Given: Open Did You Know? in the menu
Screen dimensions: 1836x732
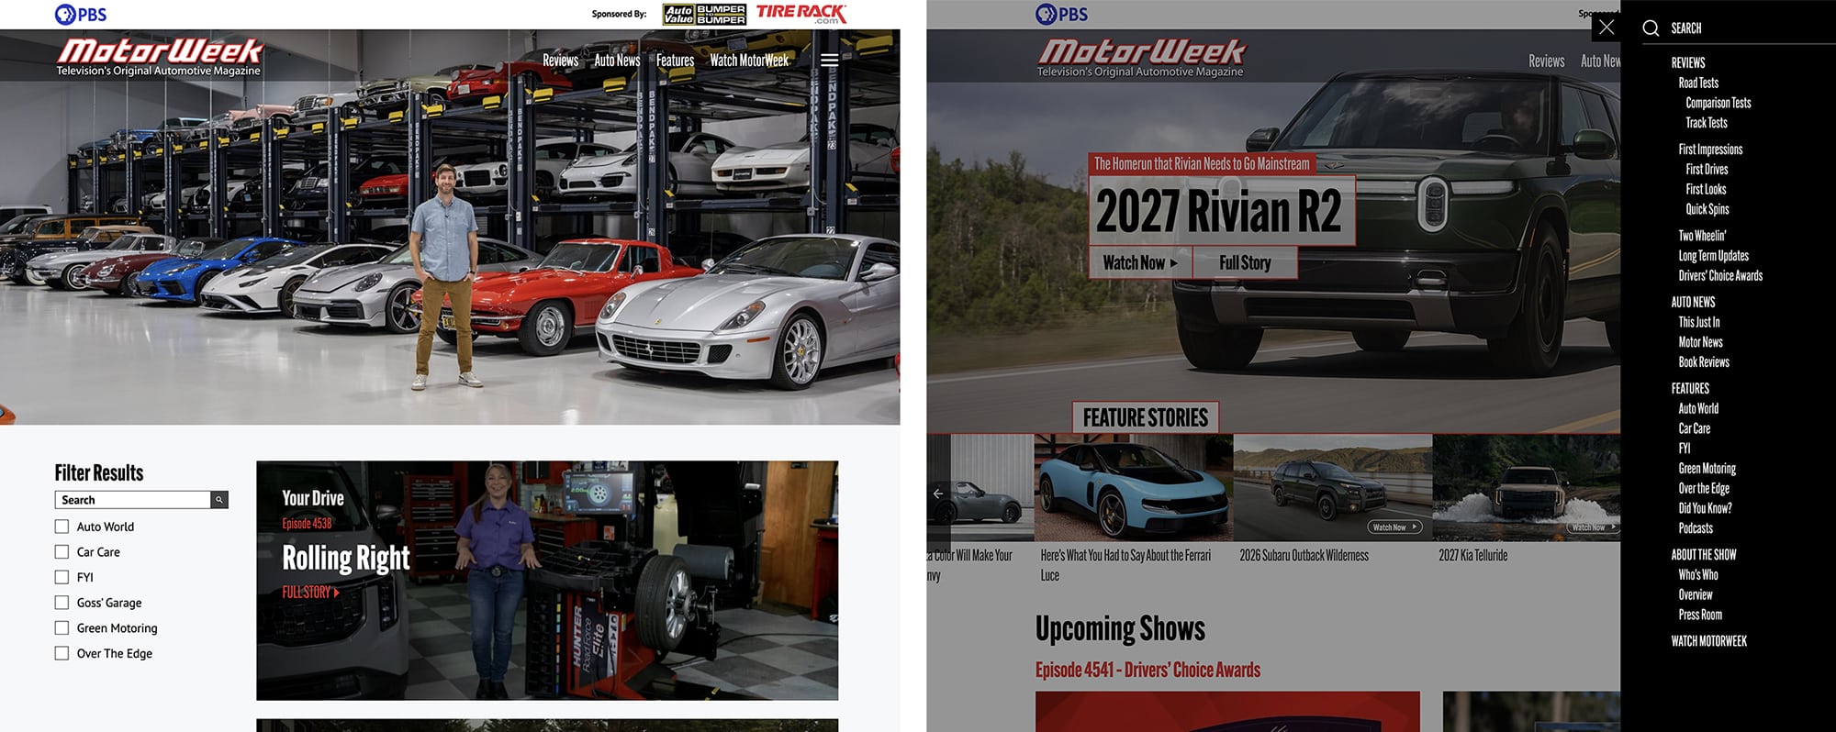Looking at the screenshot, I should (x=1705, y=508).
